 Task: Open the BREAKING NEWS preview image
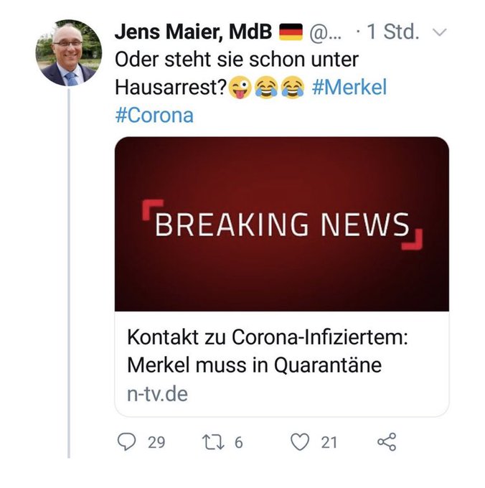[x=282, y=224]
